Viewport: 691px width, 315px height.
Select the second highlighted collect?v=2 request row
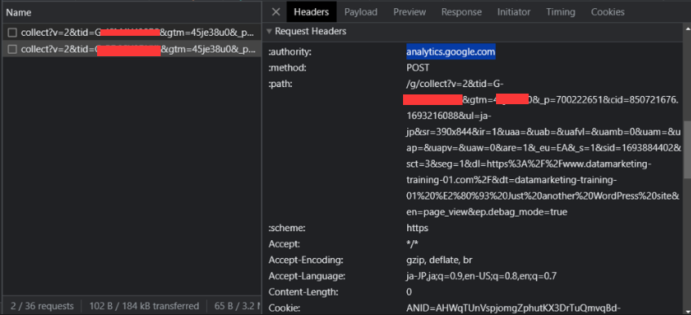132,49
